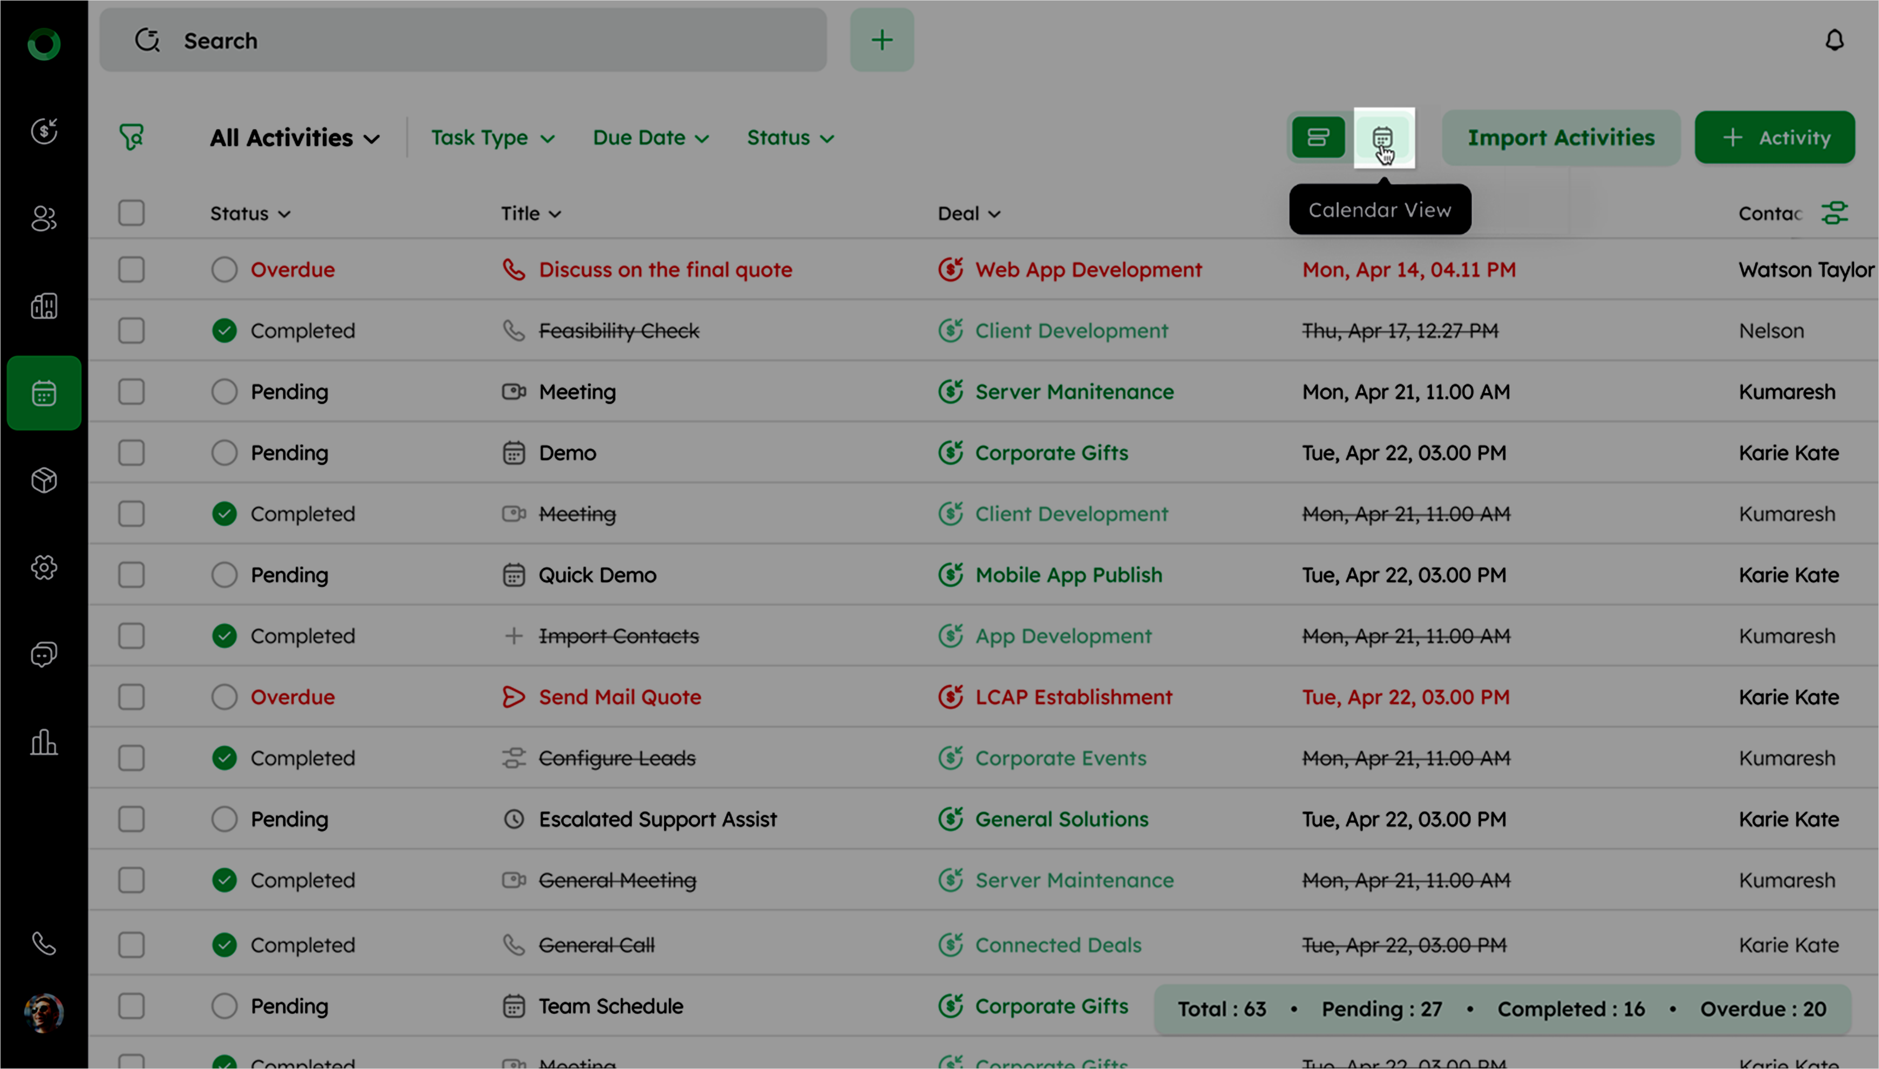Viewport: 1879px width, 1069px height.
Task: Expand the All Activities dropdown
Action: coord(295,138)
